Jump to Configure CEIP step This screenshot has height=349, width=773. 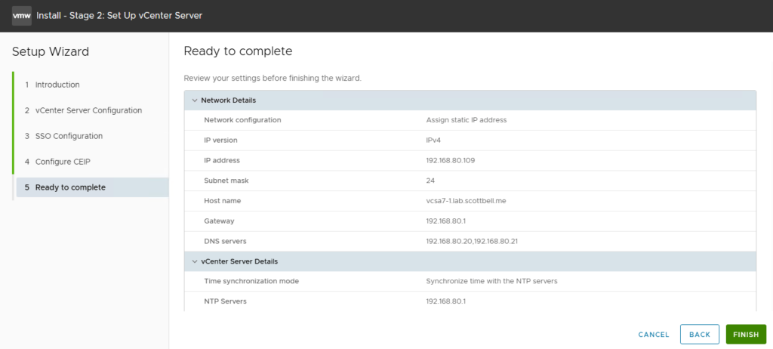[x=67, y=162]
